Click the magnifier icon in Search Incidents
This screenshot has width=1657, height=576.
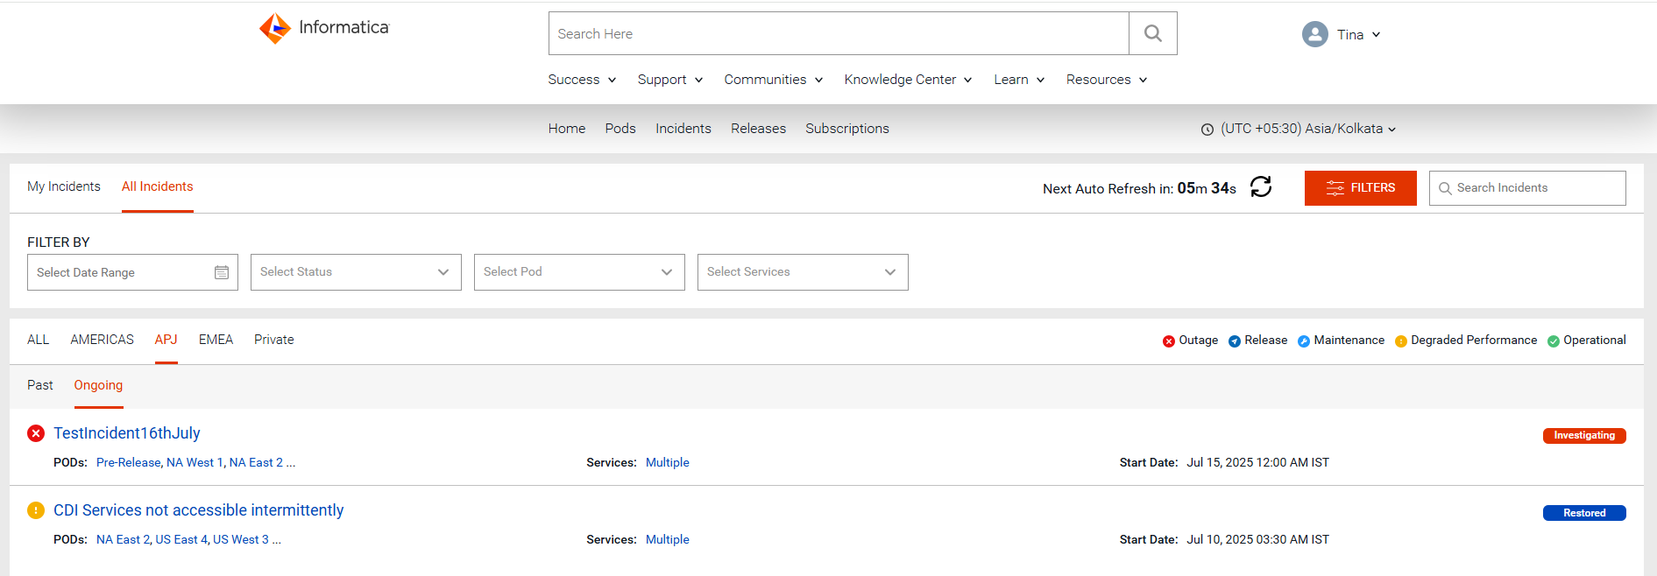pos(1445,188)
